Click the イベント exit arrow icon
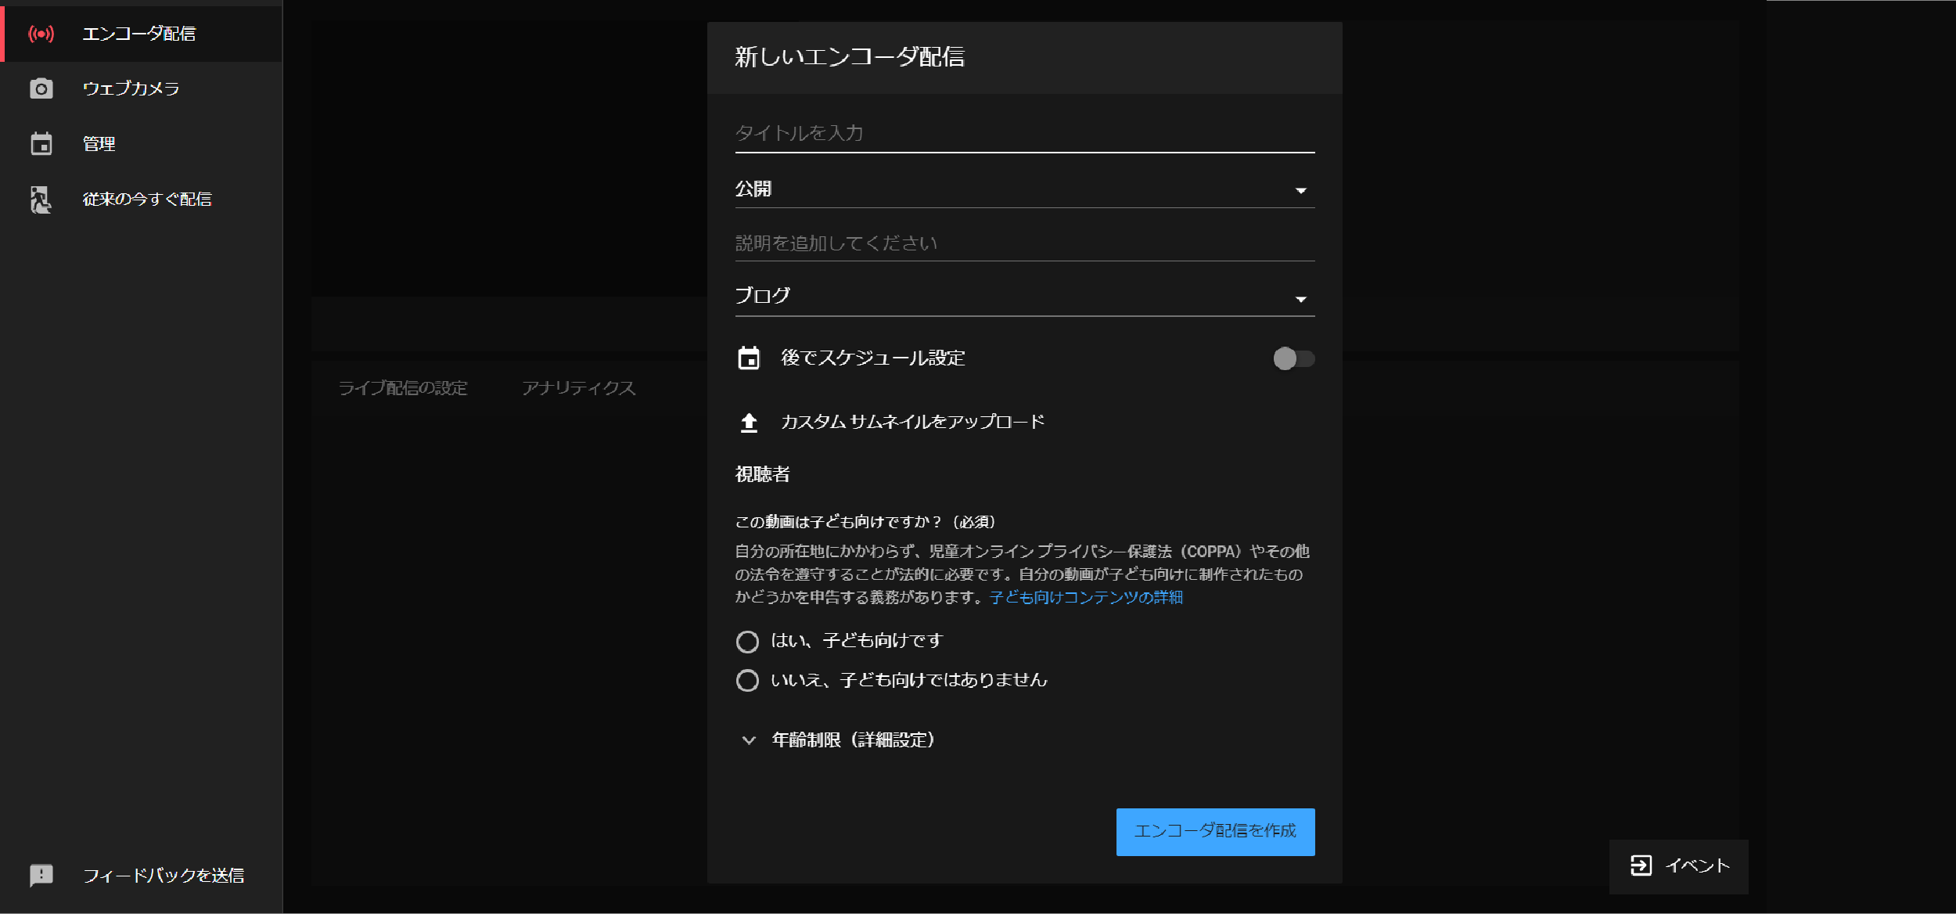 pyautogui.click(x=1641, y=865)
